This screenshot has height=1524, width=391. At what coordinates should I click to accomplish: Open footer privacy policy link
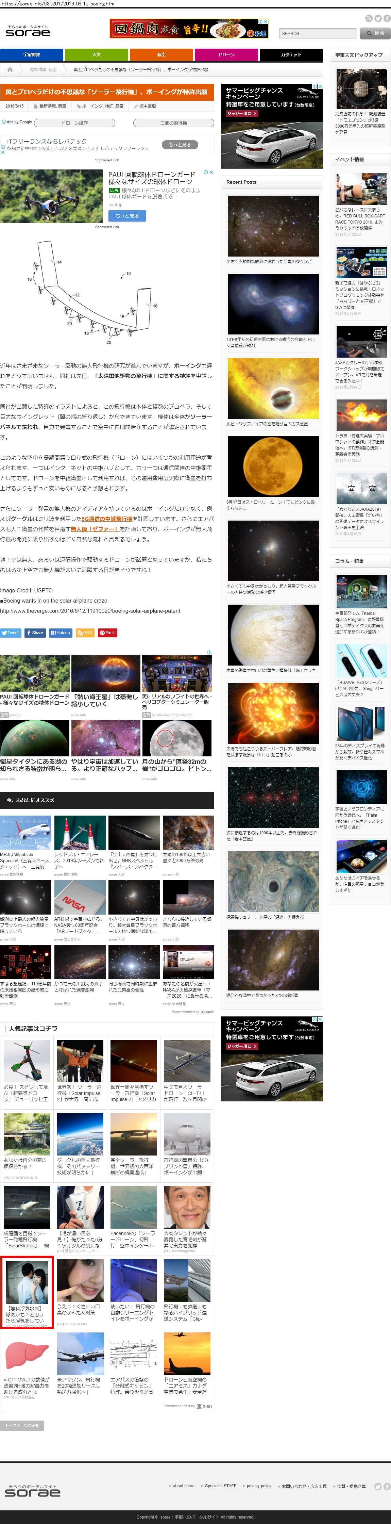click(258, 1486)
